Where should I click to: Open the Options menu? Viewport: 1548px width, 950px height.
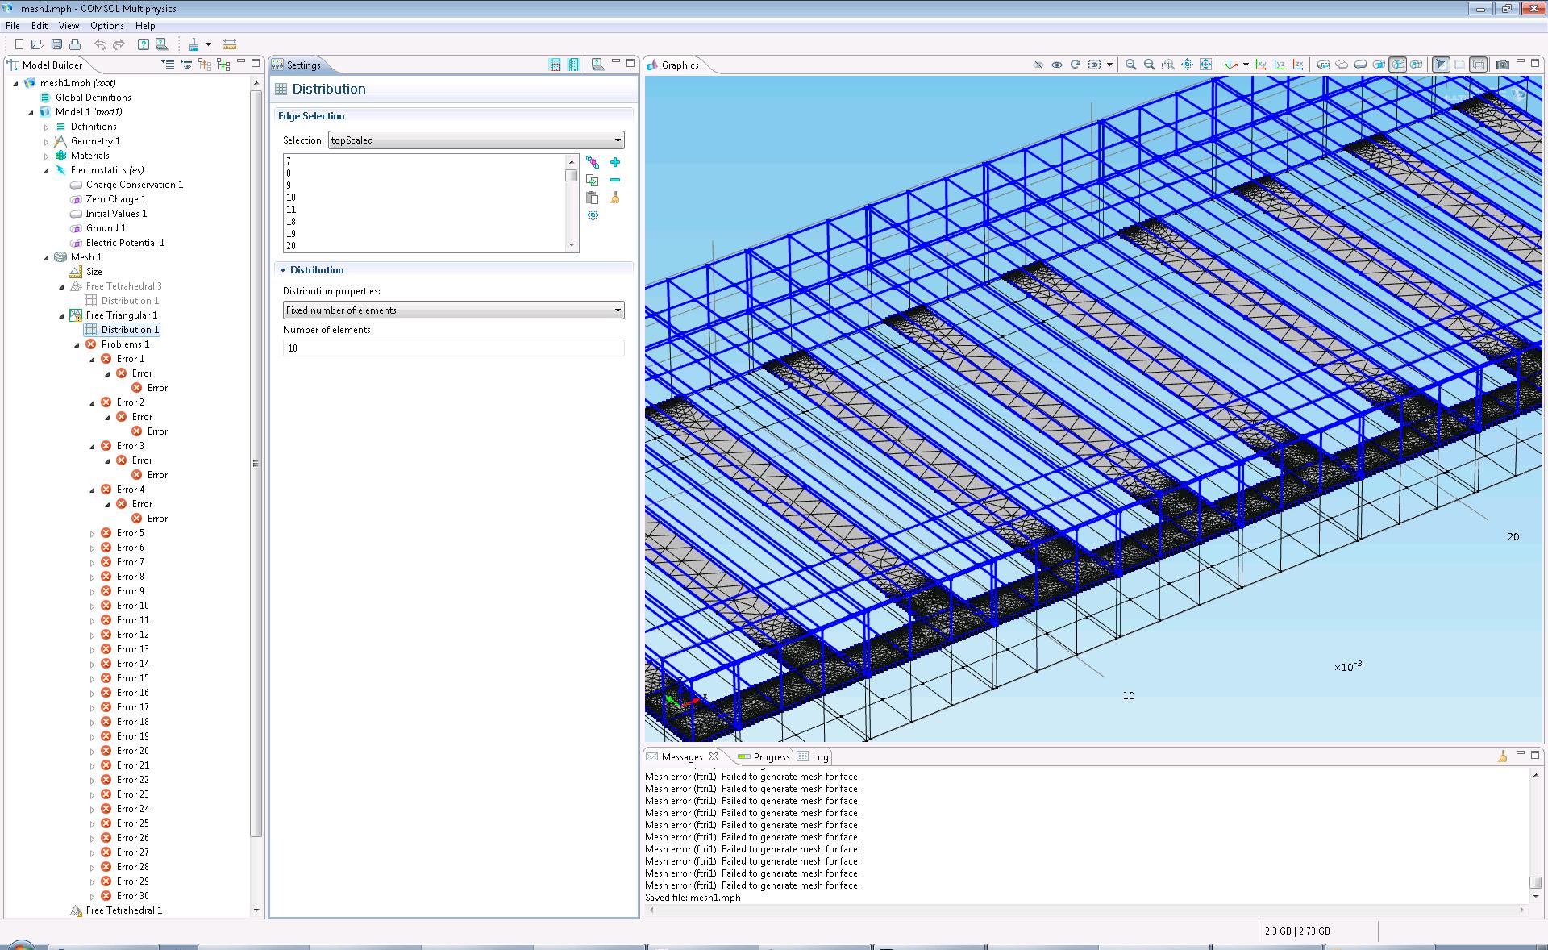(106, 26)
